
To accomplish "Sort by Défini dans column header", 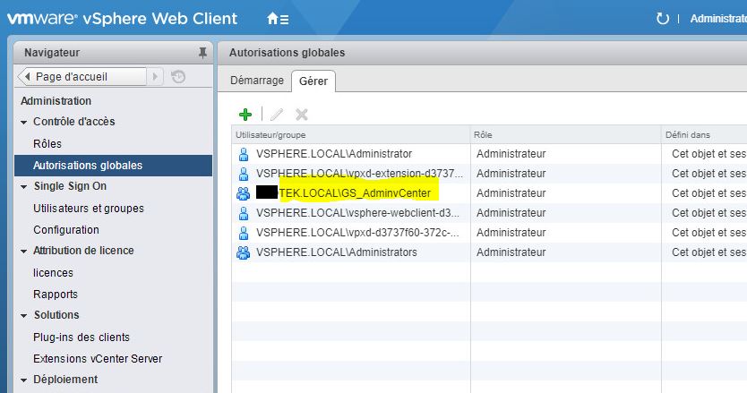I will 704,135.
